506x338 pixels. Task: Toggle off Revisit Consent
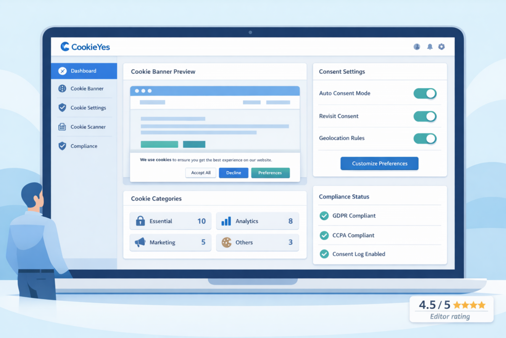[425, 116]
